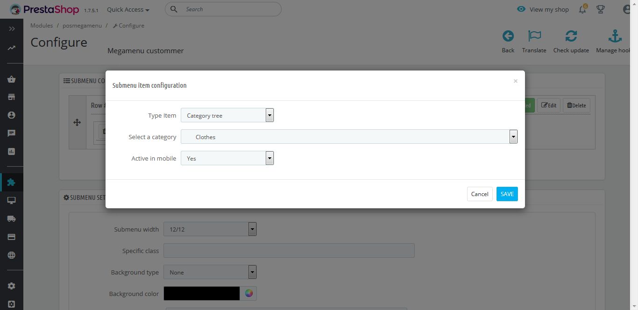The image size is (638, 310).
Task: Click the trophy icon in header
Action: point(601,9)
